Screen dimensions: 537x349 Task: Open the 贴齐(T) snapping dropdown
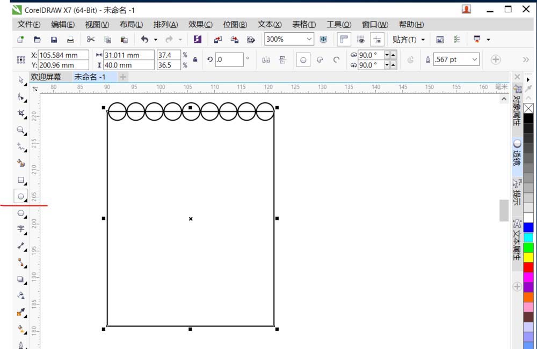click(x=409, y=39)
